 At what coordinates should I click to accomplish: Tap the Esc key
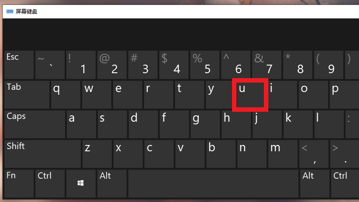pyautogui.click(x=19, y=65)
